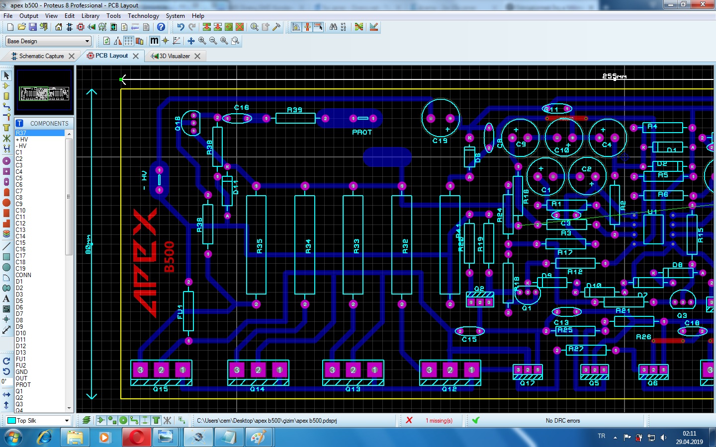Screen dimensions: 716x447
Task: Select the Via Mode tool in sidebar
Action: (x=6, y=117)
